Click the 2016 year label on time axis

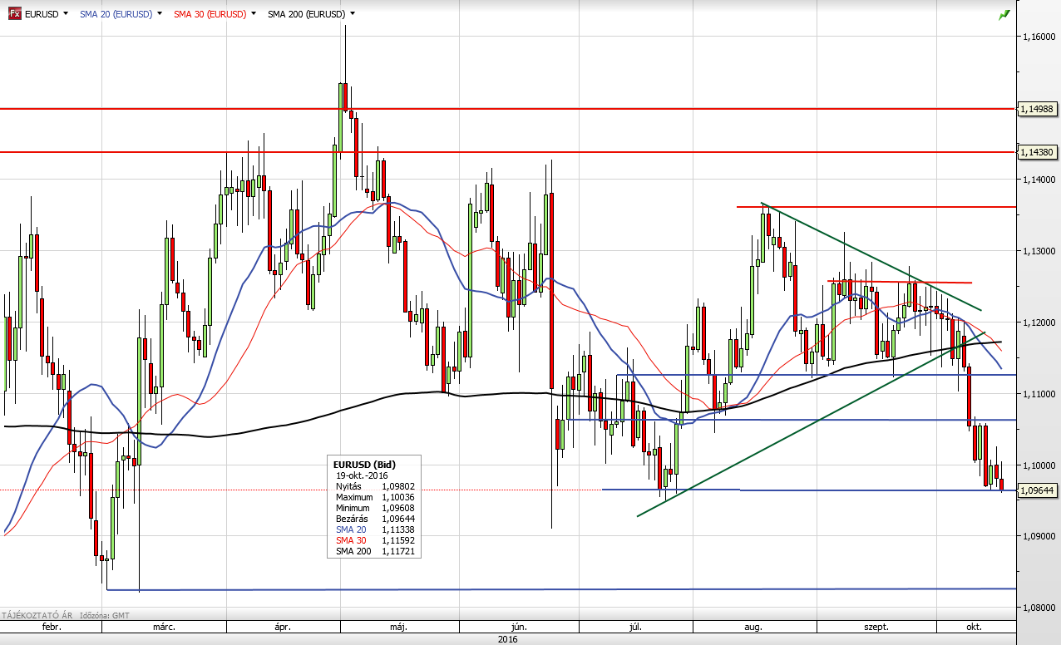(507, 639)
